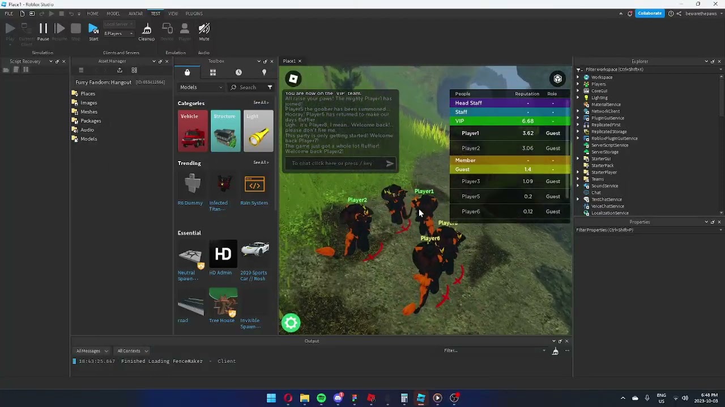Open the Toolbox Marketplace bag tab
725x407 pixels.
(187, 72)
